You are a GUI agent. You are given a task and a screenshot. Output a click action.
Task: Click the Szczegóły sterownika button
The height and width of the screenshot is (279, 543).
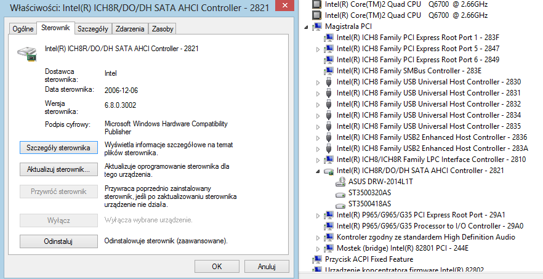58,148
